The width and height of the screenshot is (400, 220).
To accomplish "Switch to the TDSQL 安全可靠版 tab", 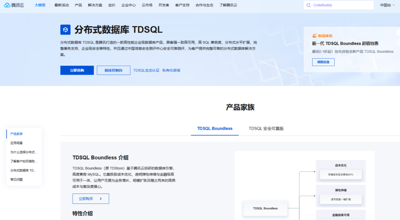I will click(x=266, y=129).
